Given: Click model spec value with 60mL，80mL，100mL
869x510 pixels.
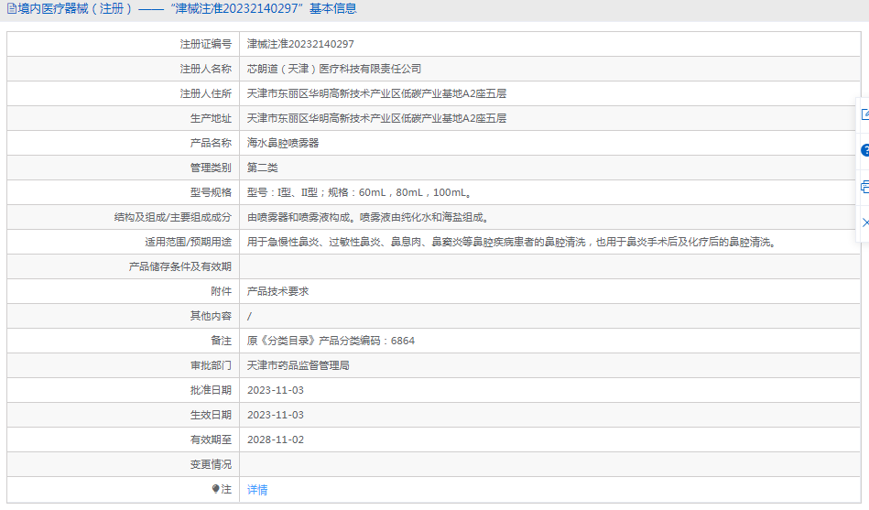Looking at the screenshot, I should point(359,192).
